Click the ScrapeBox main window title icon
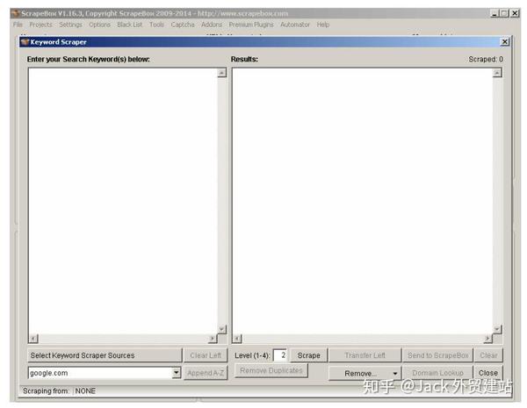The width and height of the screenshot is (527, 408). (x=16, y=13)
